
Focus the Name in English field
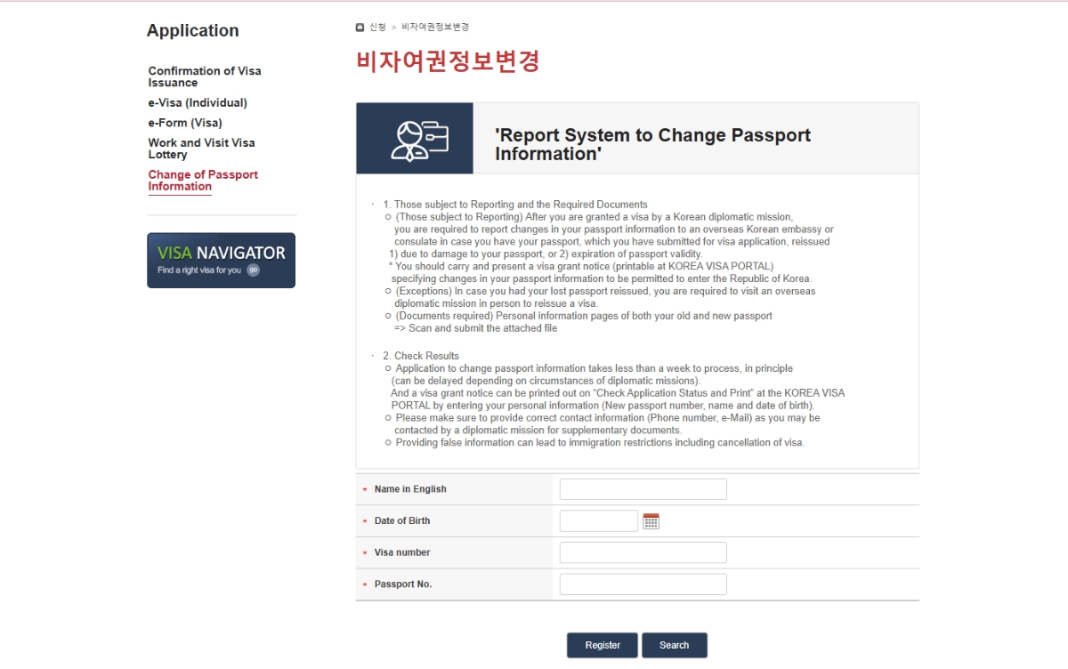click(x=643, y=489)
